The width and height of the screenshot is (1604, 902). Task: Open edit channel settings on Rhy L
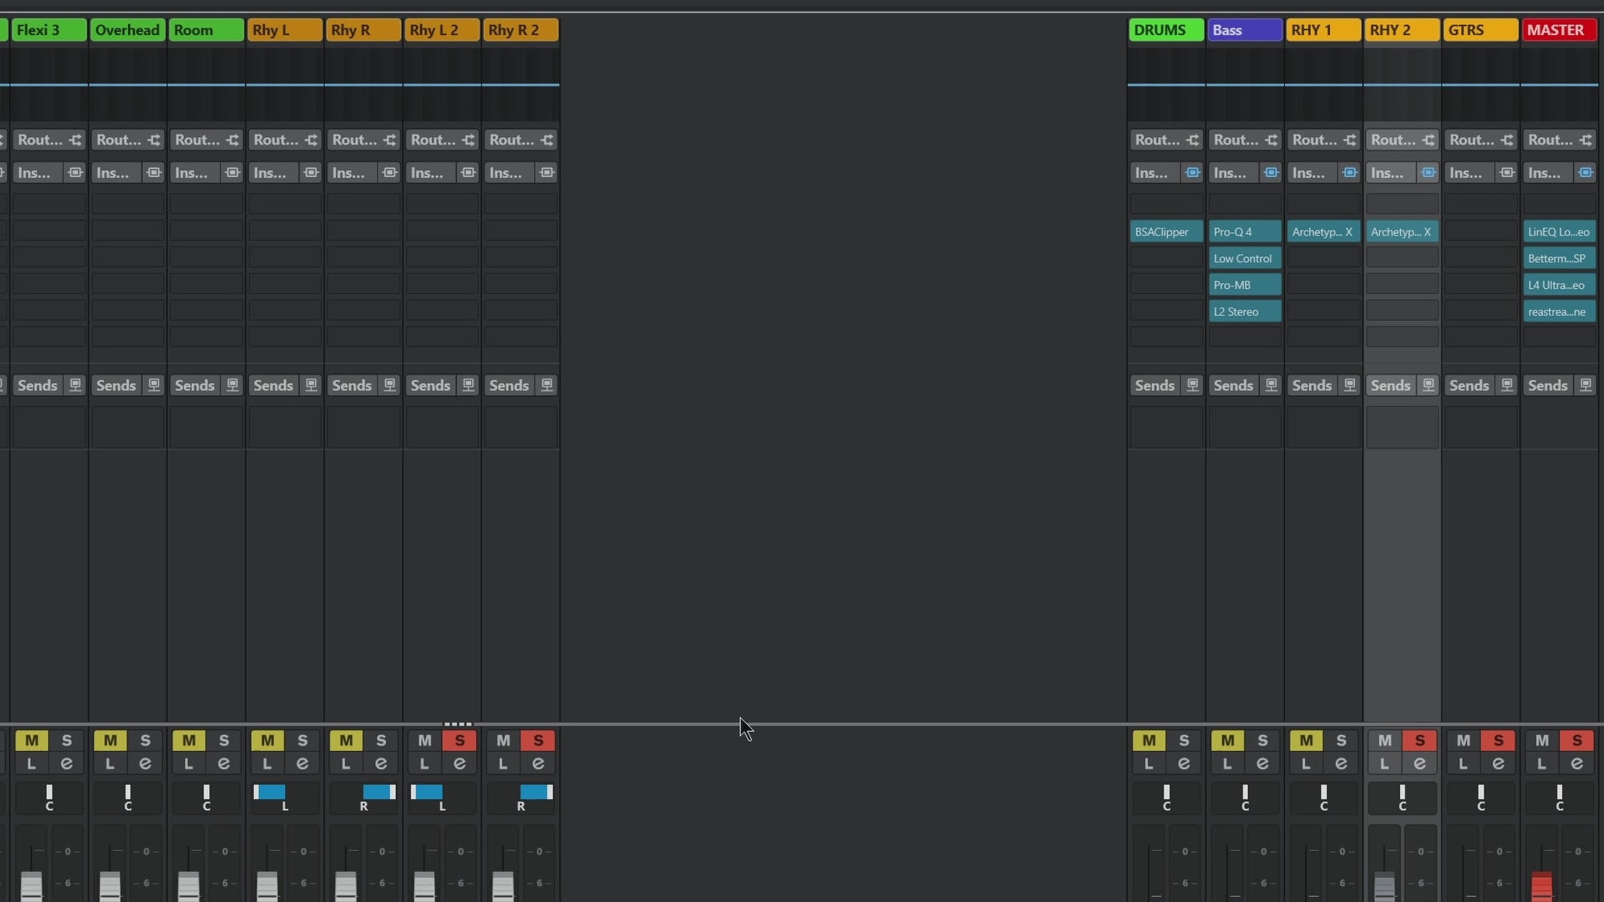tap(302, 763)
